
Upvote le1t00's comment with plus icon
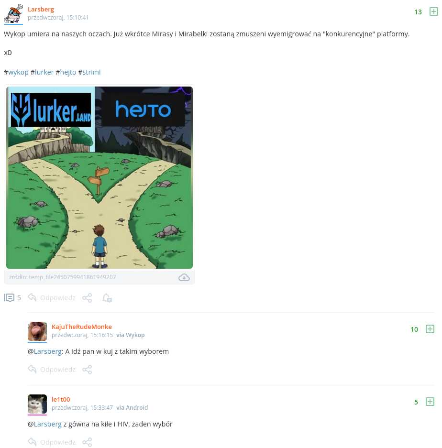(430, 402)
